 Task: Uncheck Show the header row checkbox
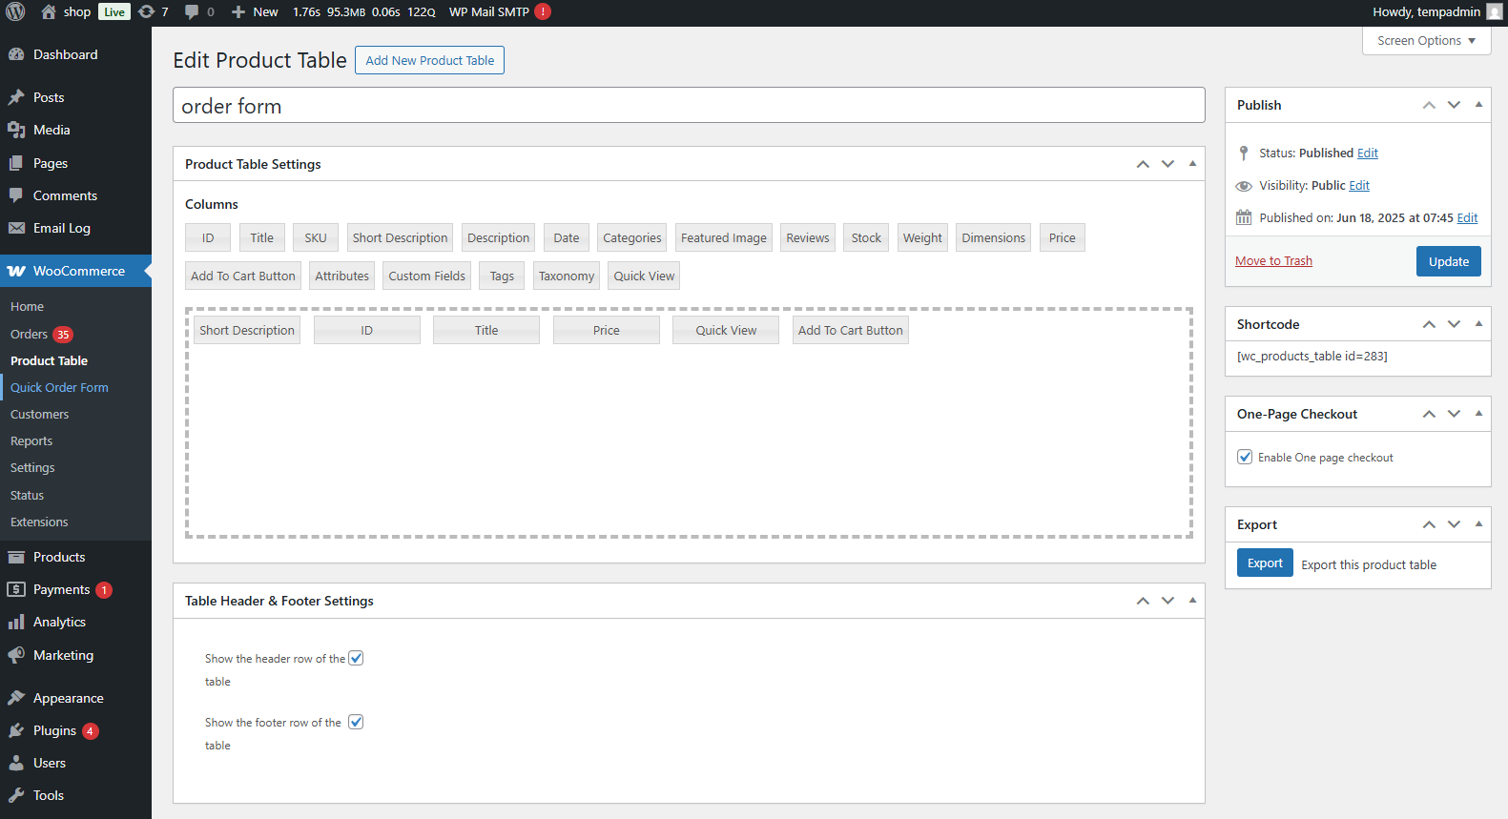tap(356, 658)
